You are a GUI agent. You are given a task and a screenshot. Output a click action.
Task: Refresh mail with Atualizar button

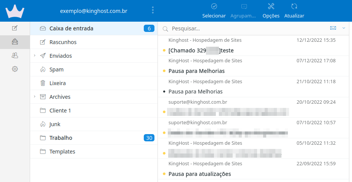coord(294,11)
